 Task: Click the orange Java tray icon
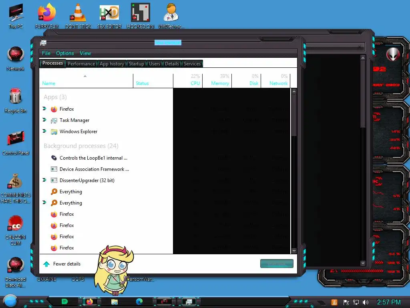click(334, 302)
